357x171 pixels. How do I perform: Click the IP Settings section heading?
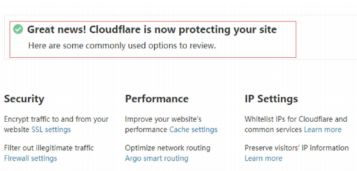271,99
